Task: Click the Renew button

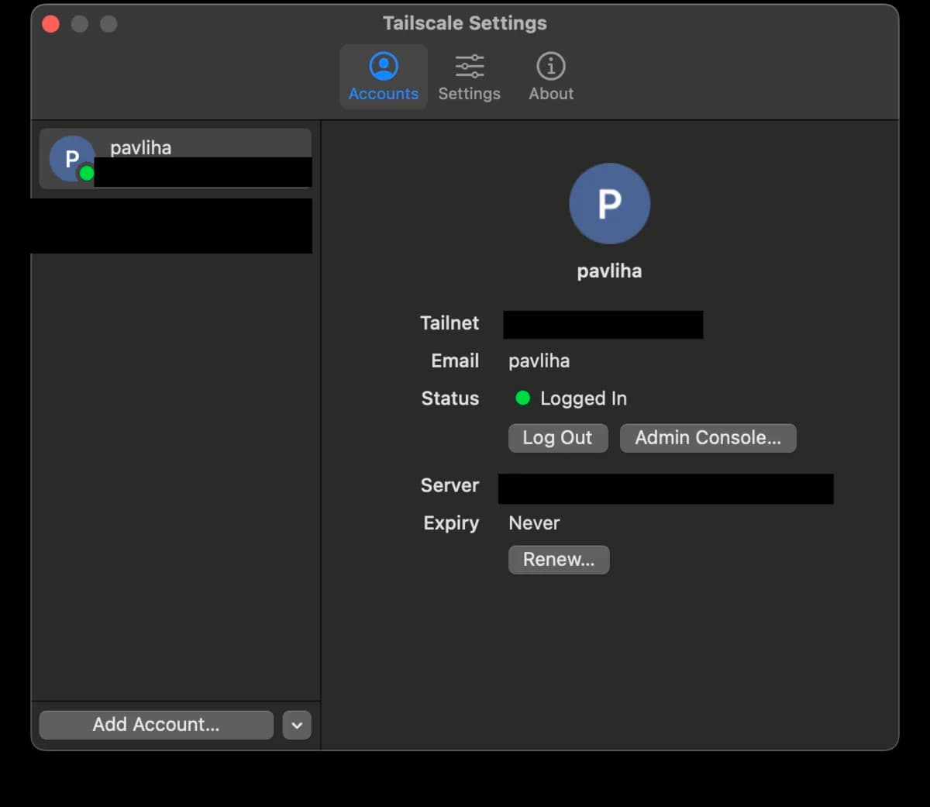Action: coord(559,560)
